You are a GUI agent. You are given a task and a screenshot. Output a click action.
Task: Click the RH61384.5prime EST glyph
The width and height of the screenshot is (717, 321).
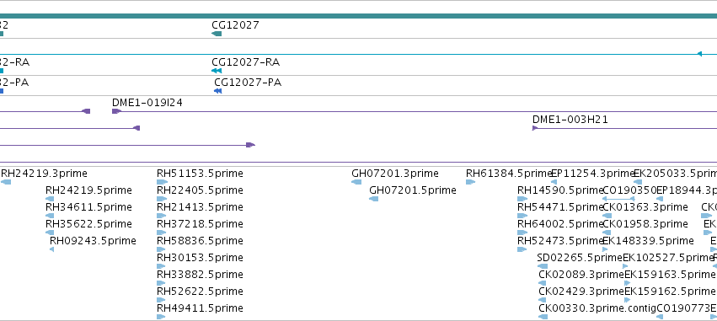pos(470,182)
